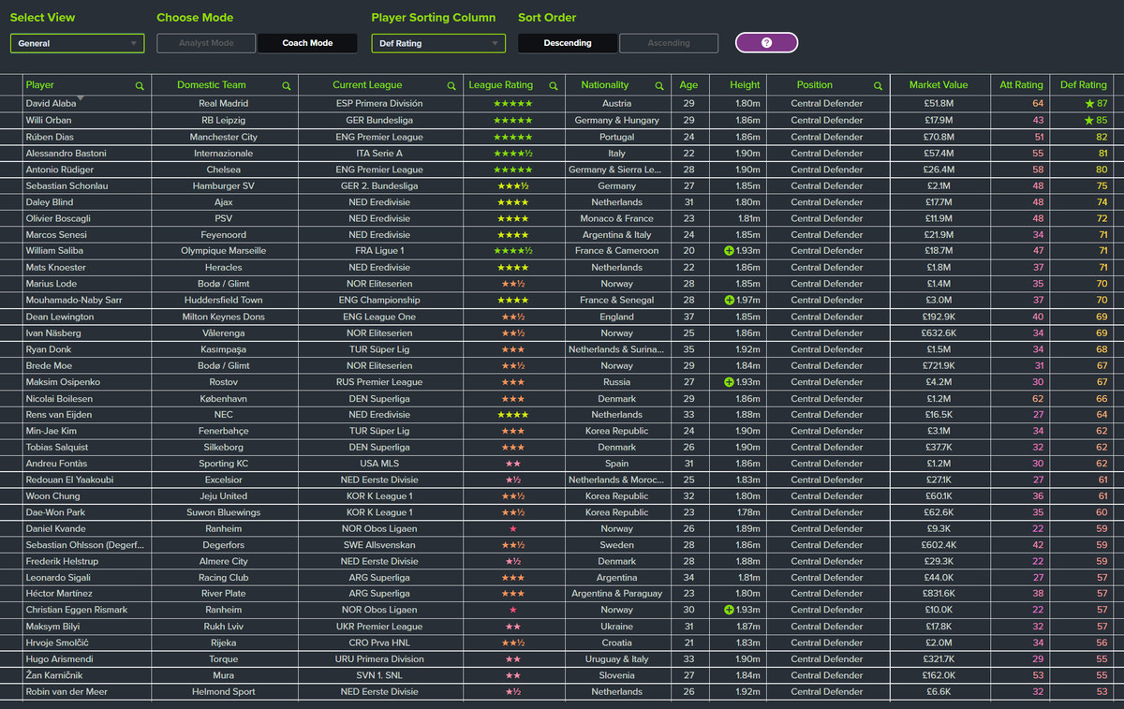This screenshot has width=1124, height=709.
Task: Click the Market Value column header
Action: click(939, 84)
